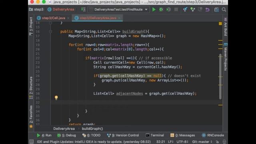This screenshot has width=256, height=144.
Task: Open the Project tool window
Action: (x=31, y=26)
